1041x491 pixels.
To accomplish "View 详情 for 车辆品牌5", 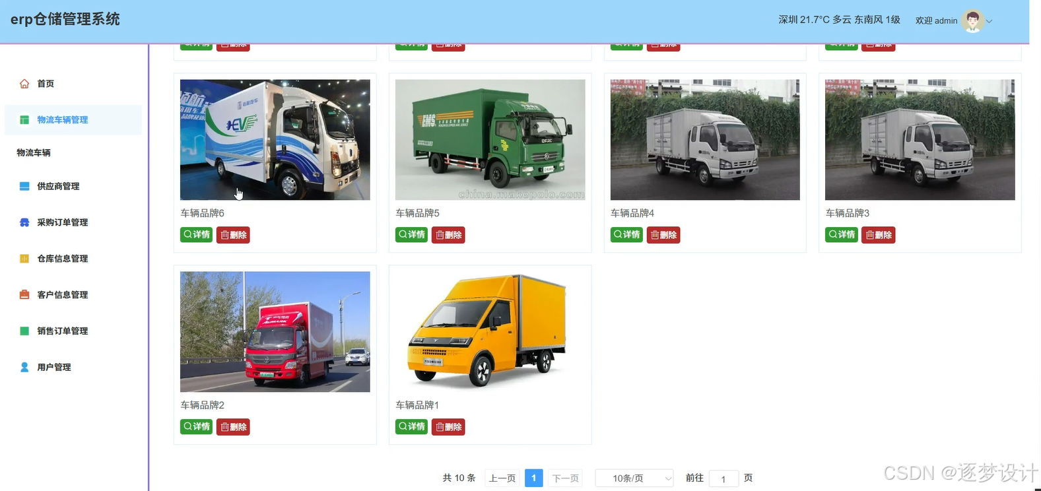I will [x=411, y=235].
